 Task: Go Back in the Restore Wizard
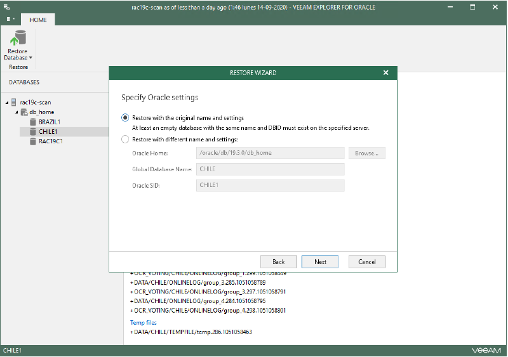(279, 262)
